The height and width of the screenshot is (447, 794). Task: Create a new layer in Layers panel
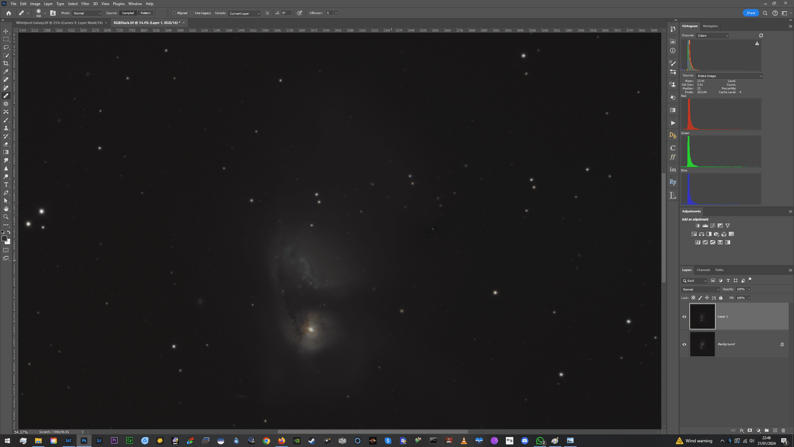click(775, 431)
